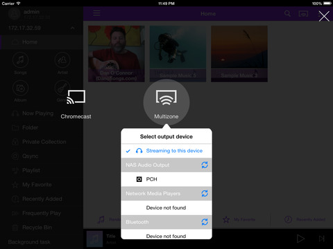Open Recently Added in sidebar
Viewport: 333px width, 249px height.
(x=42, y=199)
